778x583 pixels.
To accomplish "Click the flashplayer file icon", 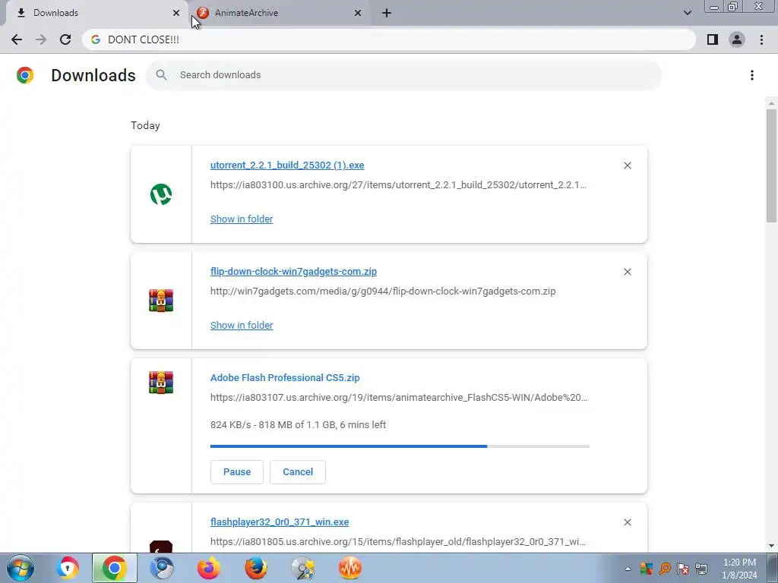I will 161,547.
